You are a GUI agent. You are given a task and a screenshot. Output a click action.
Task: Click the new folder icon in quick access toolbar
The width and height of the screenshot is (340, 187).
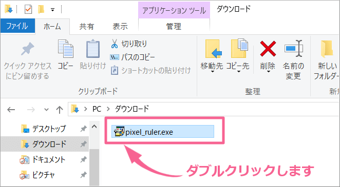(x=41, y=9)
